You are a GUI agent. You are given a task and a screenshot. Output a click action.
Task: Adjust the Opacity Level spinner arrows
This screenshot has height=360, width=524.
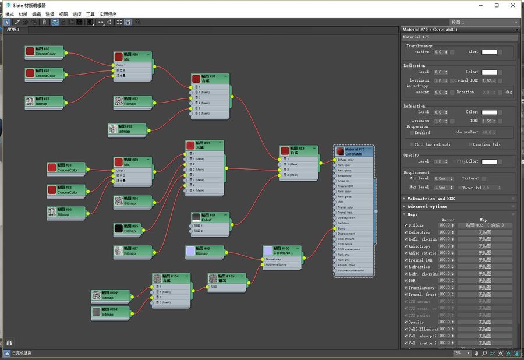446,161
